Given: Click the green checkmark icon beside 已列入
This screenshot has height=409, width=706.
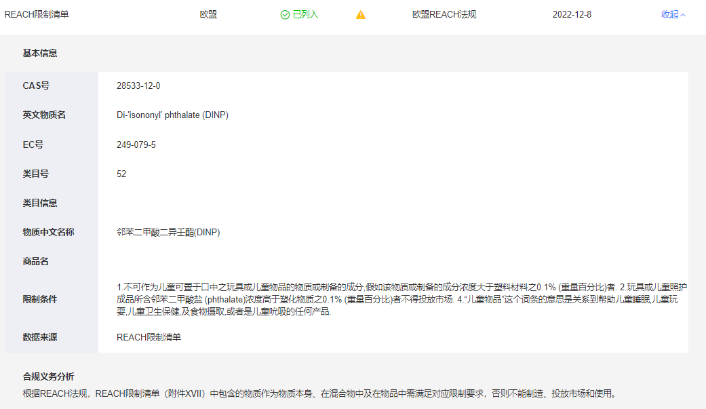Looking at the screenshot, I should tap(285, 15).
